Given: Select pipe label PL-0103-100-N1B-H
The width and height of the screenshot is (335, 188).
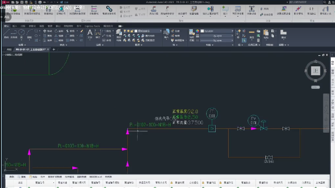Looking at the screenshot, I should pyautogui.click(x=78, y=146).
